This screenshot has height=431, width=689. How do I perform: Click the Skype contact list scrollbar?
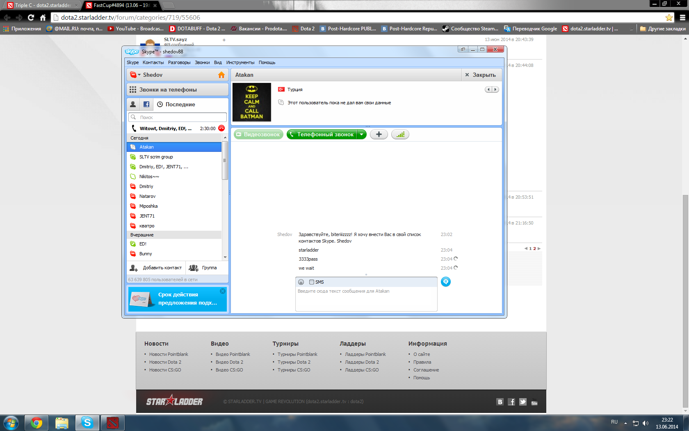pyautogui.click(x=225, y=160)
